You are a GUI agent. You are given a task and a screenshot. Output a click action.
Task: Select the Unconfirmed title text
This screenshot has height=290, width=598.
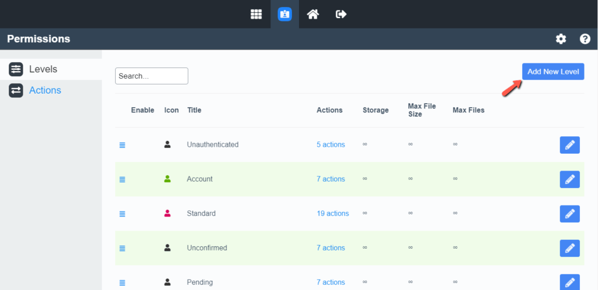[207, 248]
